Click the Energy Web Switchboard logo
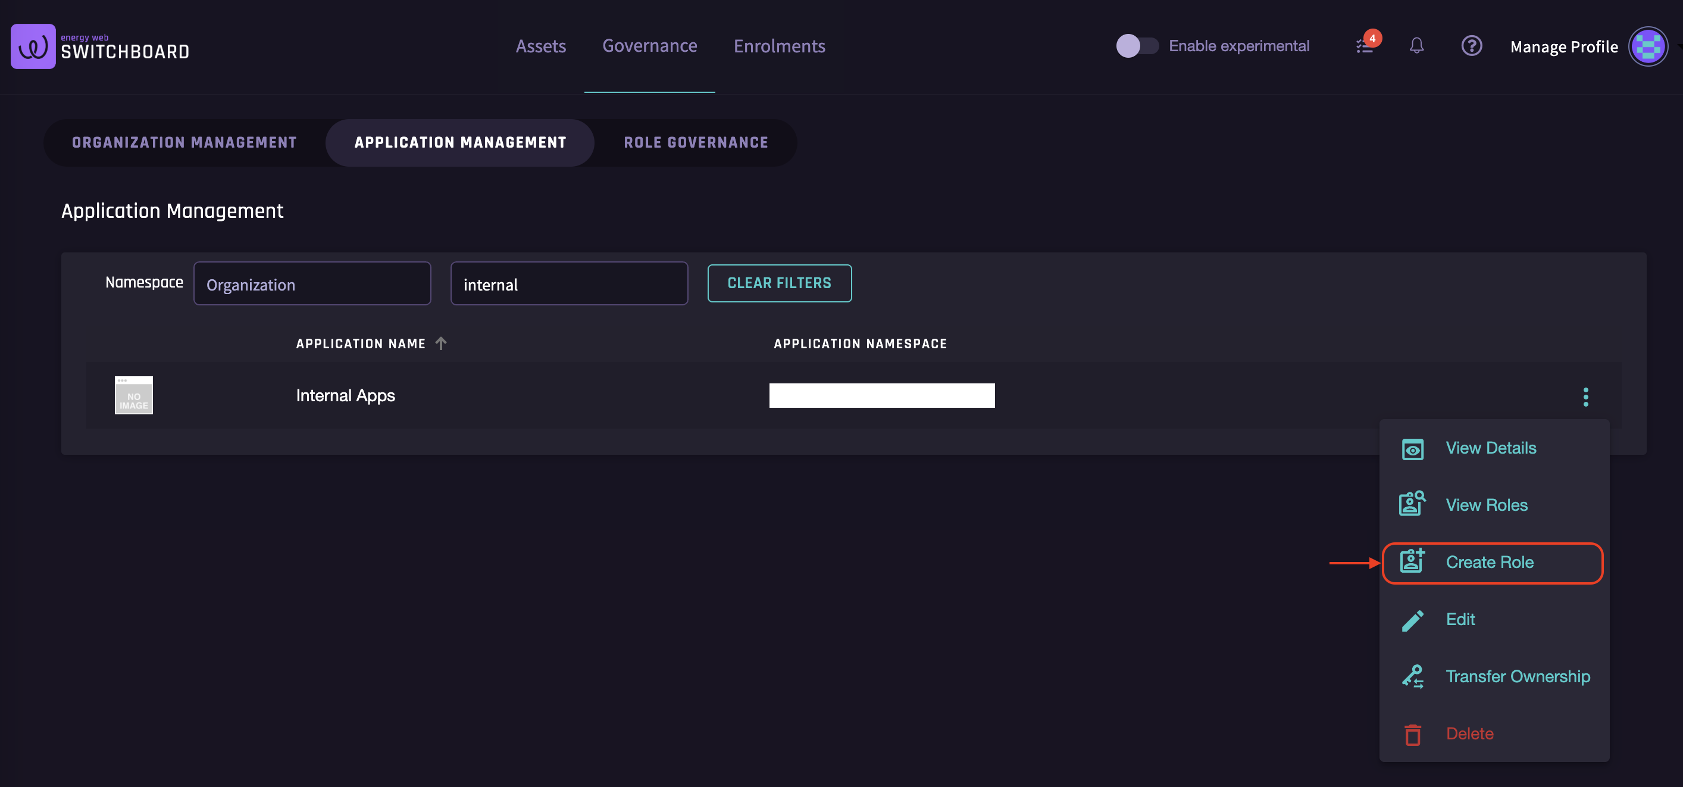Viewport: 1683px width, 787px height. point(99,46)
